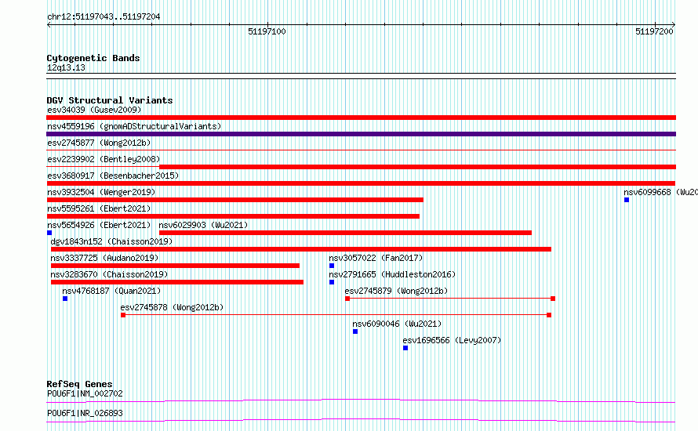
Task: Click the chr12:51197043..51197204 region label
Action: point(104,17)
